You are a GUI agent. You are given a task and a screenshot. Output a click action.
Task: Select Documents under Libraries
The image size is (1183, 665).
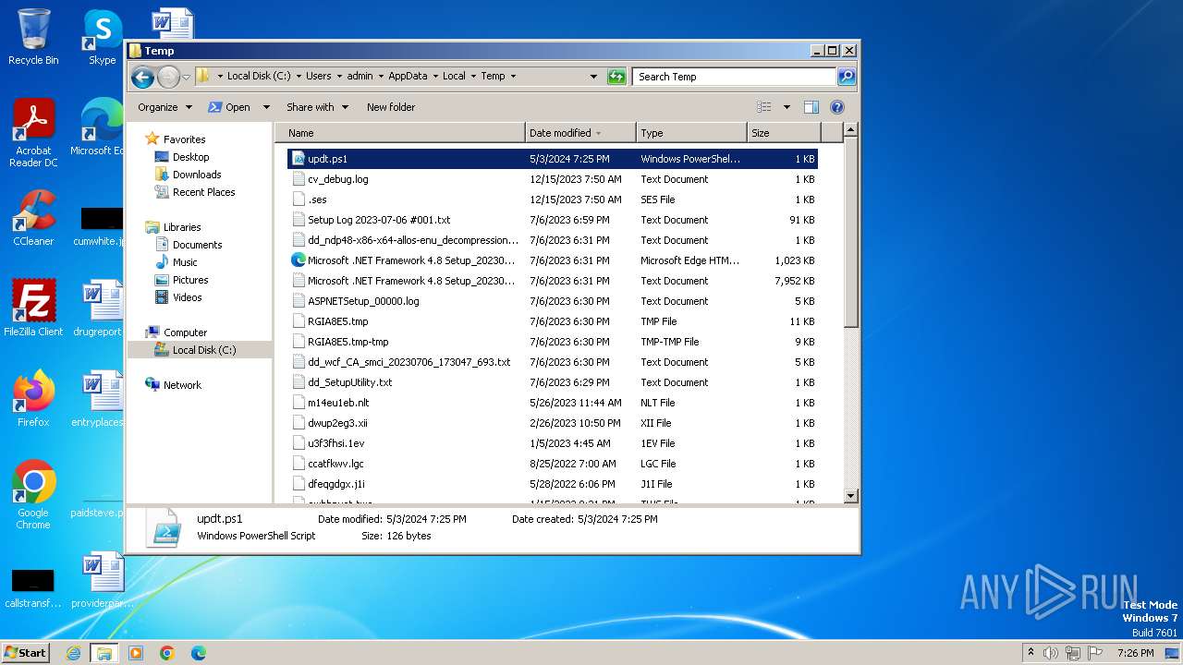tap(197, 245)
